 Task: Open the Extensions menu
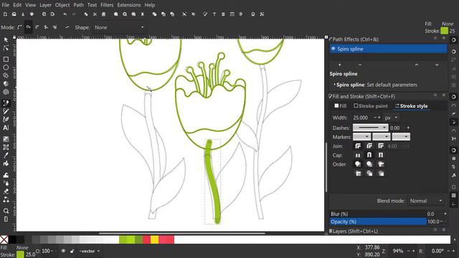tap(129, 5)
